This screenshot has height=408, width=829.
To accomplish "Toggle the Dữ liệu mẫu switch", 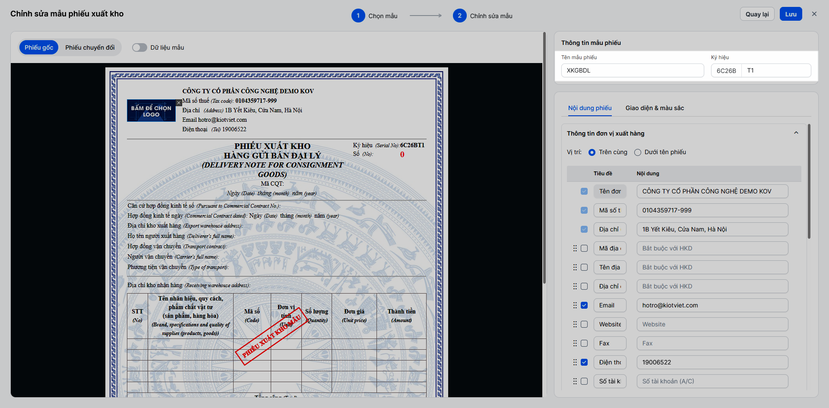I will [x=139, y=47].
